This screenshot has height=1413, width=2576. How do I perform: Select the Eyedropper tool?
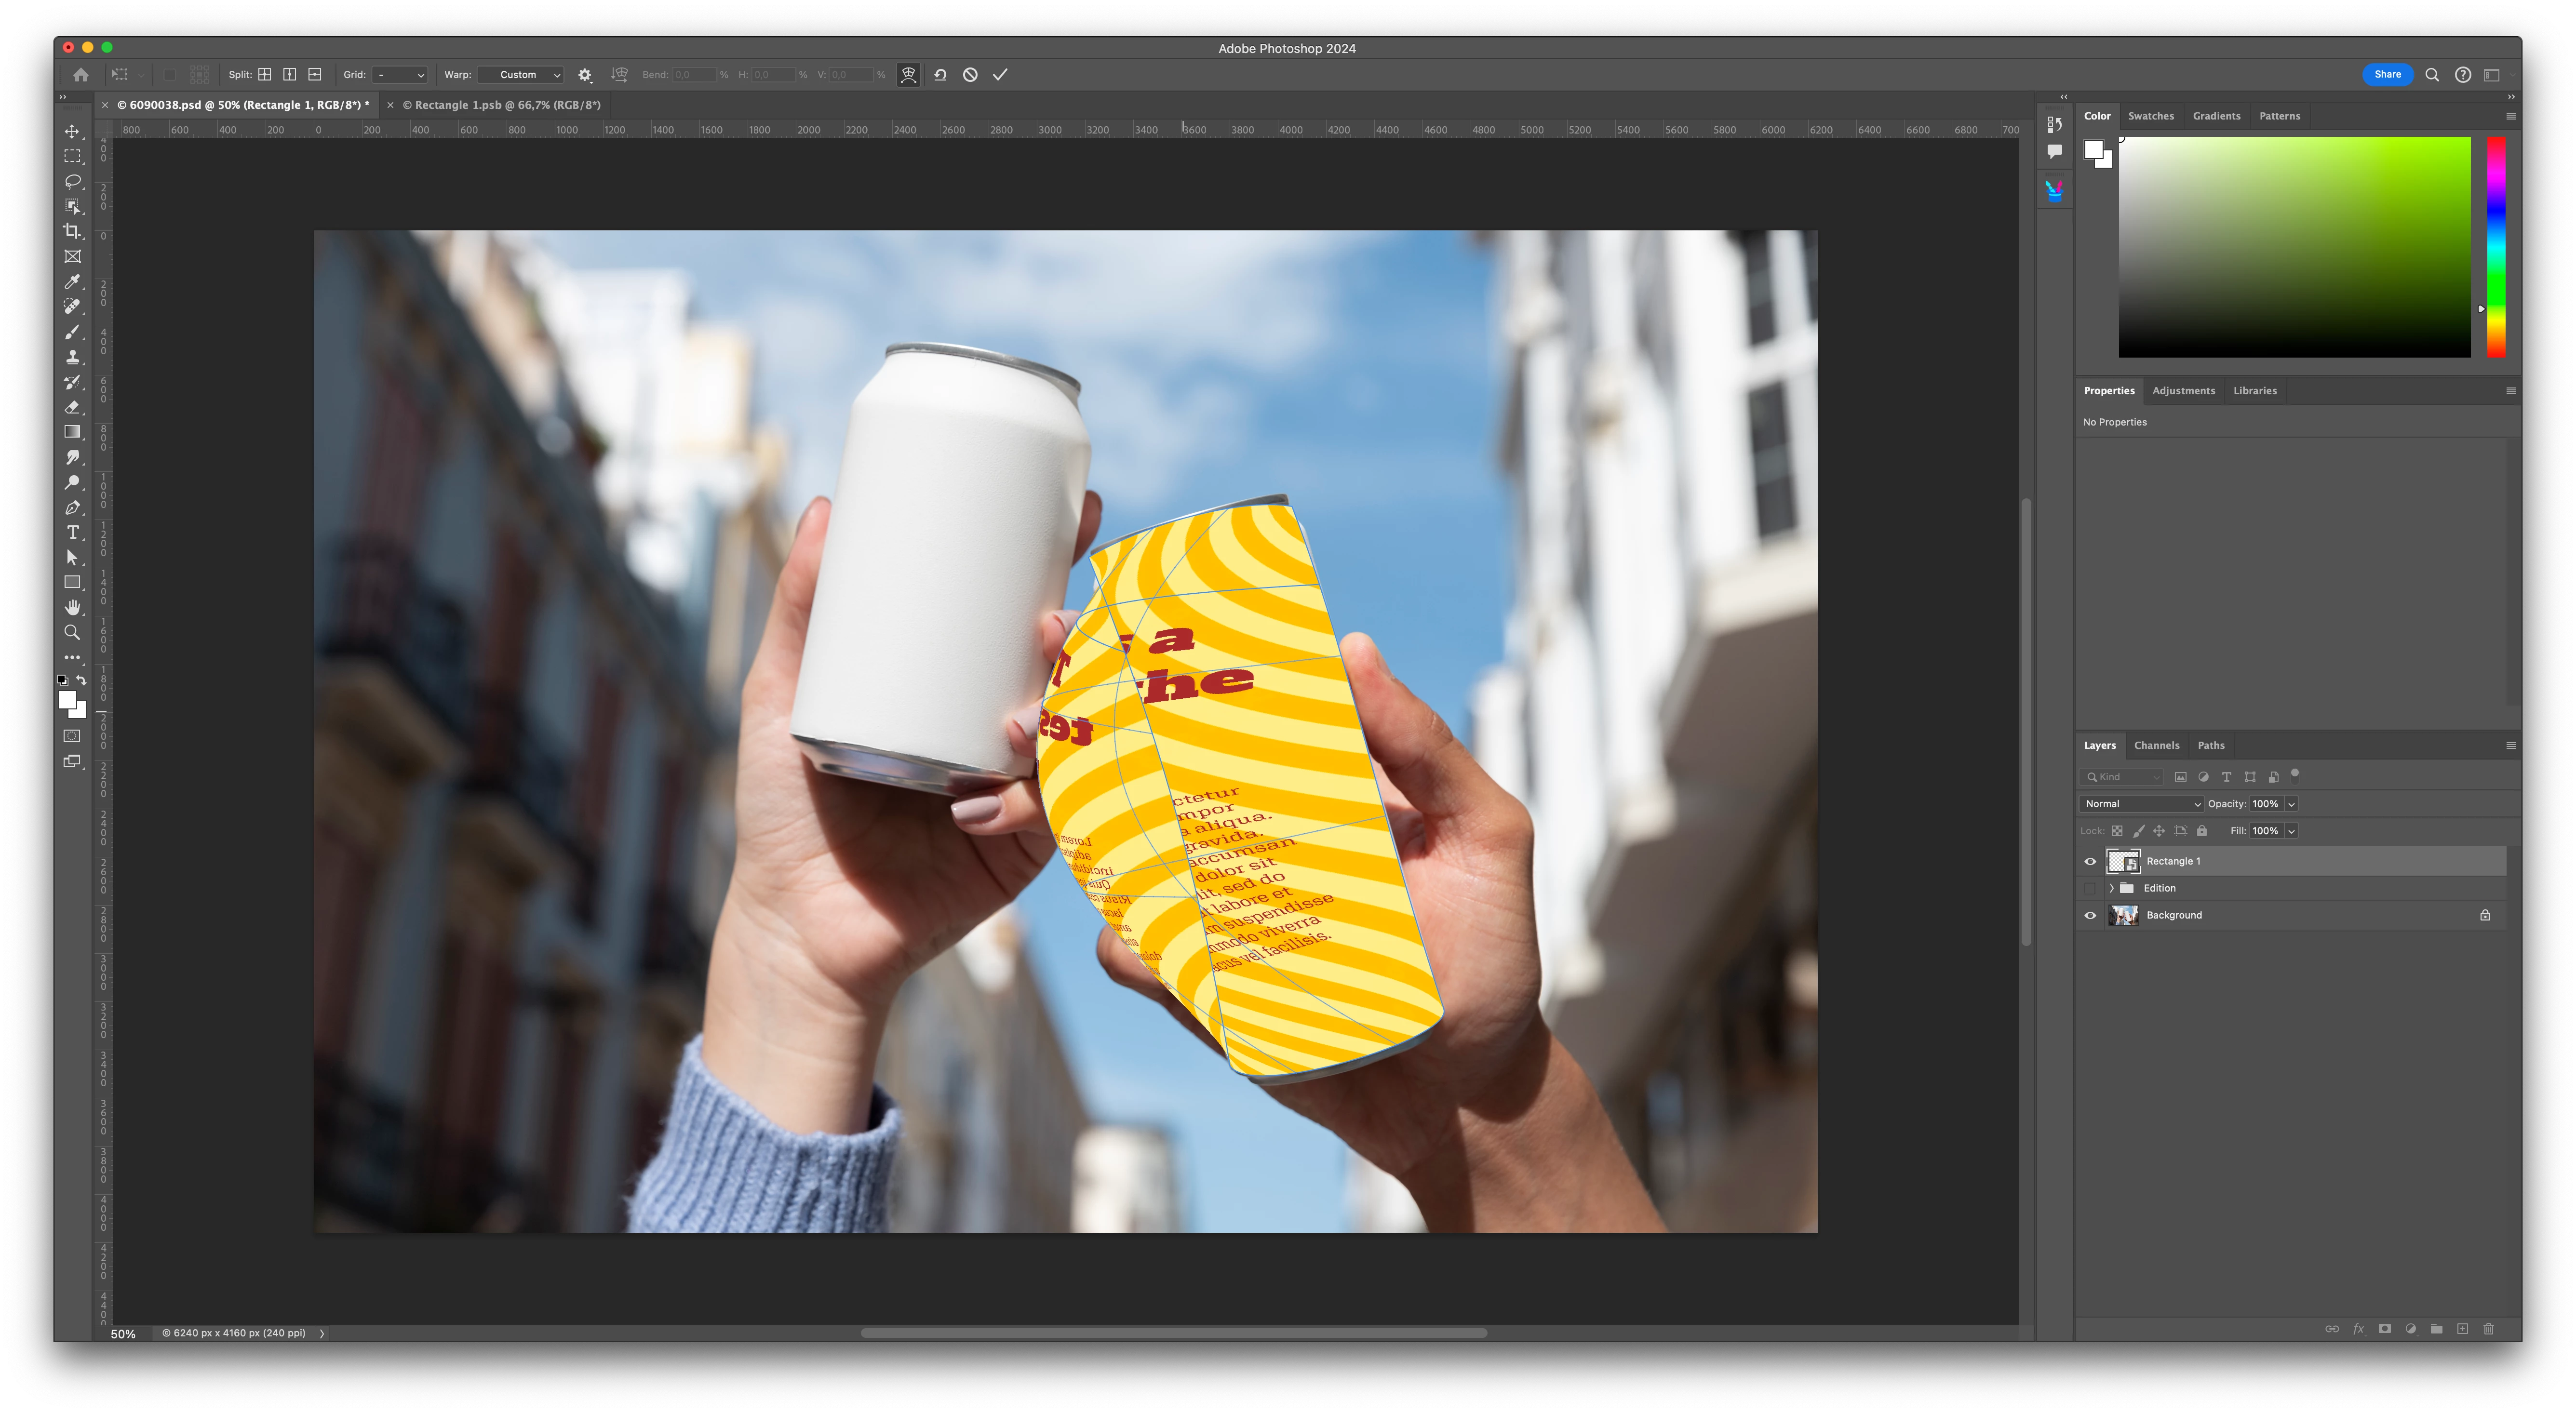pyautogui.click(x=72, y=282)
